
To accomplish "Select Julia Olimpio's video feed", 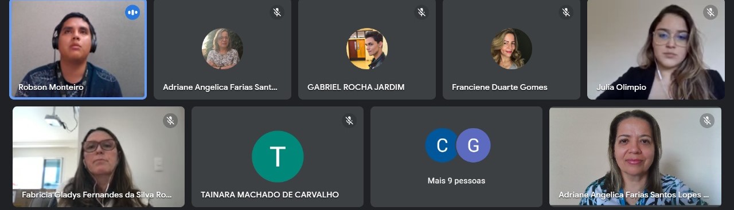I will point(656,49).
